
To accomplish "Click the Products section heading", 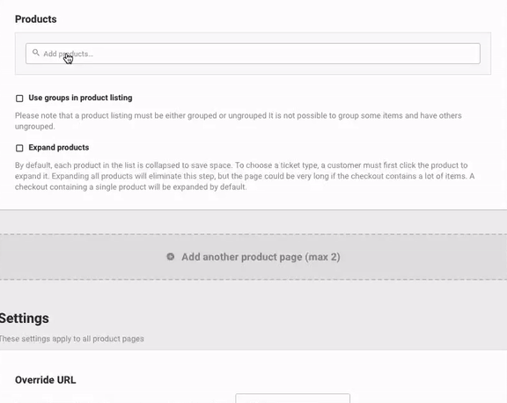I will (x=35, y=19).
